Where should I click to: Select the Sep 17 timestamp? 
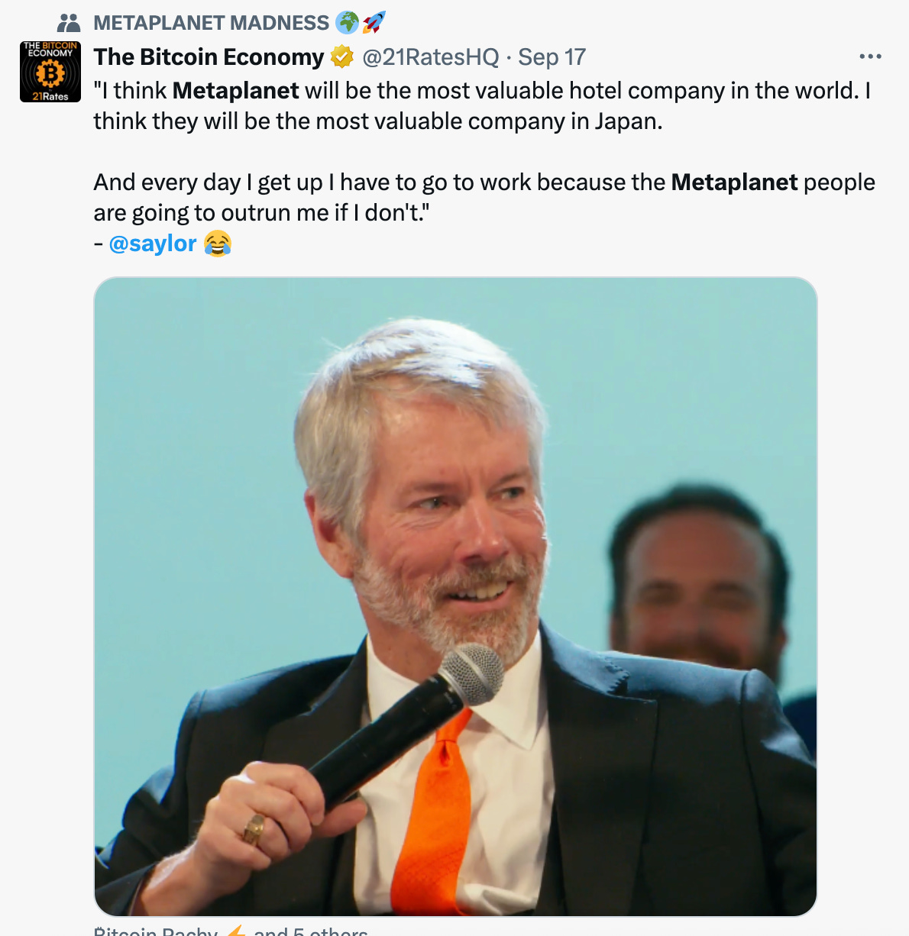pos(552,56)
